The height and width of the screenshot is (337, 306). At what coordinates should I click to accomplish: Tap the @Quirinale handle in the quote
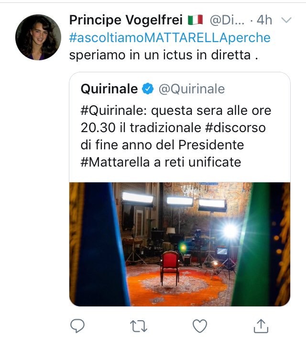pyautogui.click(x=192, y=89)
